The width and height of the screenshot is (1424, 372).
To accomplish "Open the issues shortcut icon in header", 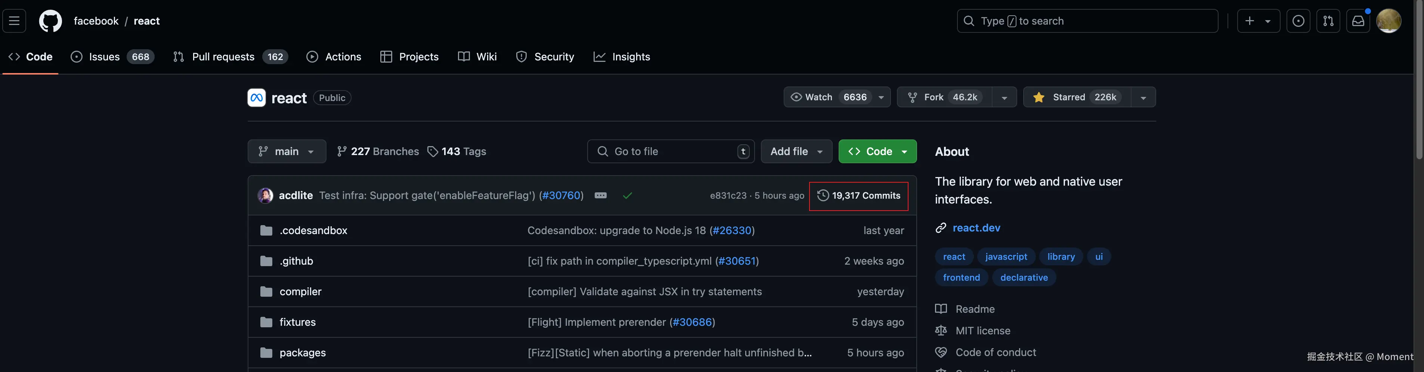I will [x=1298, y=21].
